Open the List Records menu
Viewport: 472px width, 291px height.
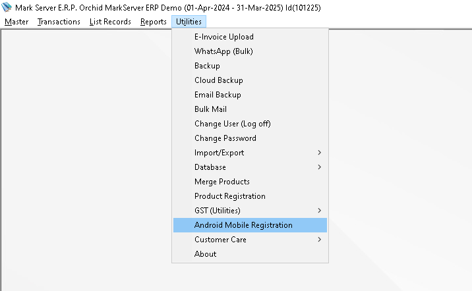[110, 22]
